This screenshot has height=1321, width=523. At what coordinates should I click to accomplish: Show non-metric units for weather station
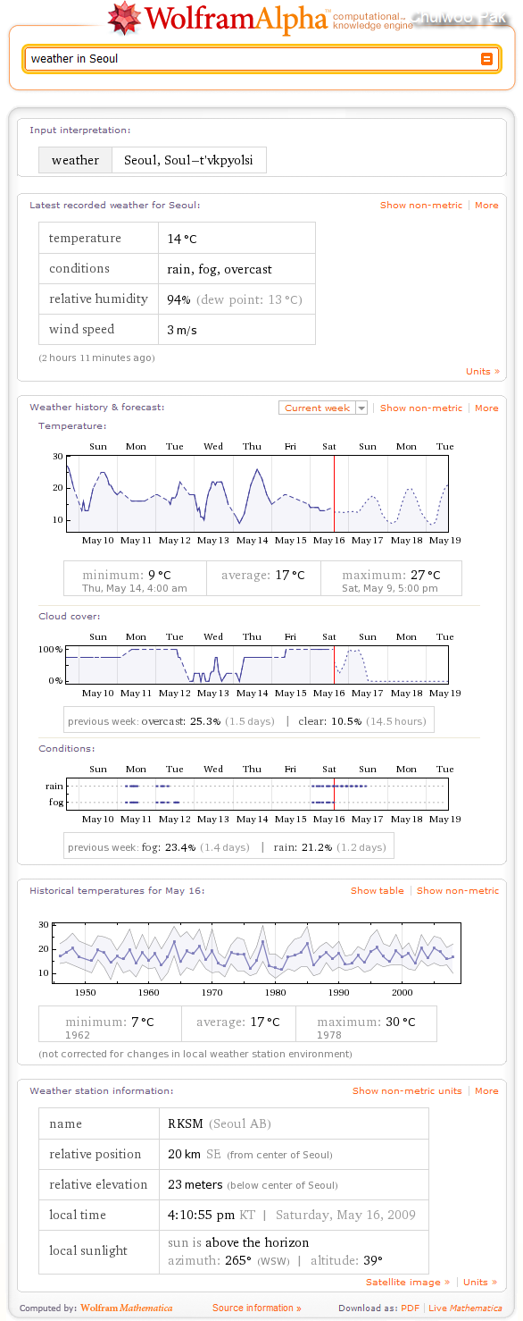pyautogui.click(x=407, y=1091)
